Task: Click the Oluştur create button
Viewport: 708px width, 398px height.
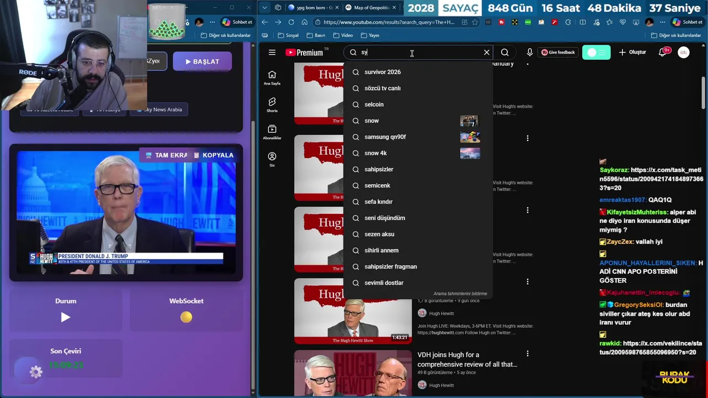Action: point(632,53)
